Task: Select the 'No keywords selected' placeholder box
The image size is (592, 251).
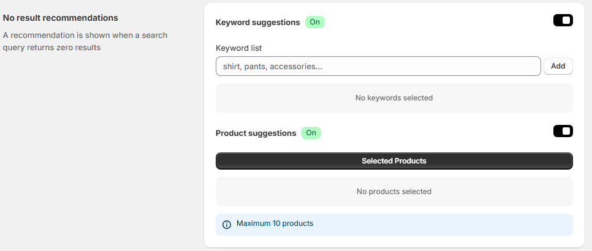Action: coord(394,98)
